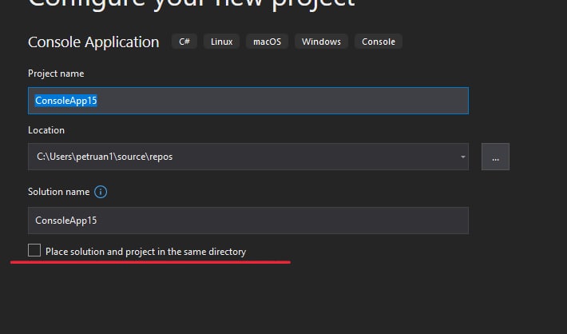
Task: Click the highlighted ConsoleApp15 project name text
Action: pyautogui.click(x=65, y=101)
